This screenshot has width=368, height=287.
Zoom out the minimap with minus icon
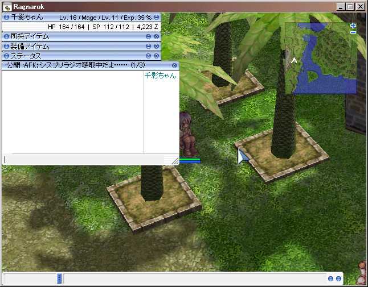point(353,32)
